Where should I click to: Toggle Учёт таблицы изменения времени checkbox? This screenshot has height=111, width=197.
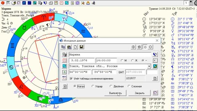(71, 79)
